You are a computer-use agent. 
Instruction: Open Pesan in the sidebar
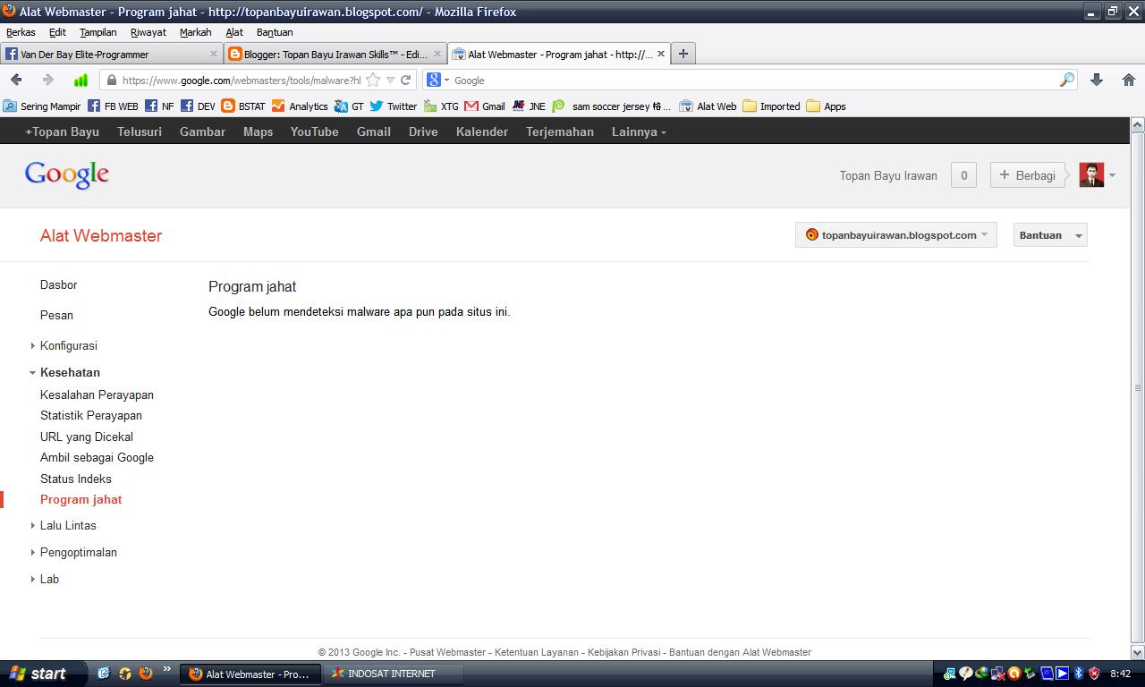tap(56, 315)
